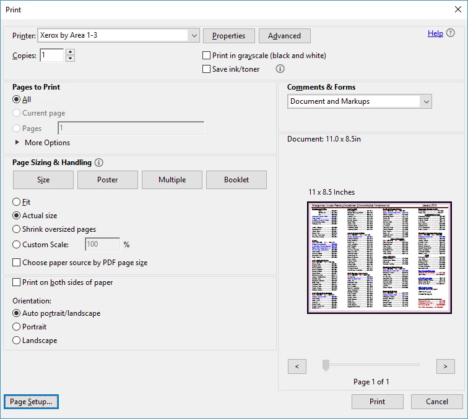Select the Pages range radio button

pyautogui.click(x=17, y=128)
